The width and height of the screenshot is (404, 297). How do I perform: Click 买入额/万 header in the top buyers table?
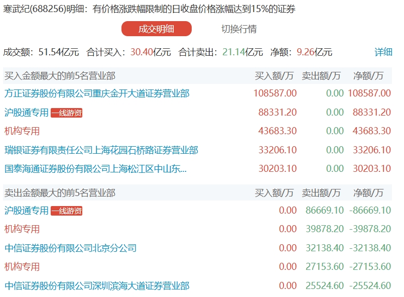tap(274, 76)
